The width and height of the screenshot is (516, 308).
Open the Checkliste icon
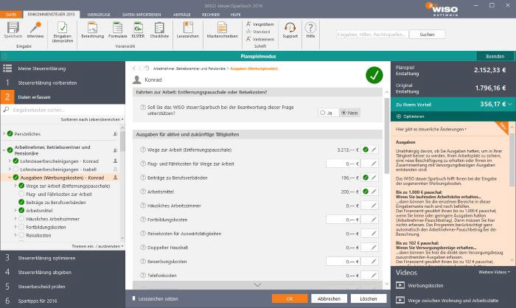click(158, 27)
